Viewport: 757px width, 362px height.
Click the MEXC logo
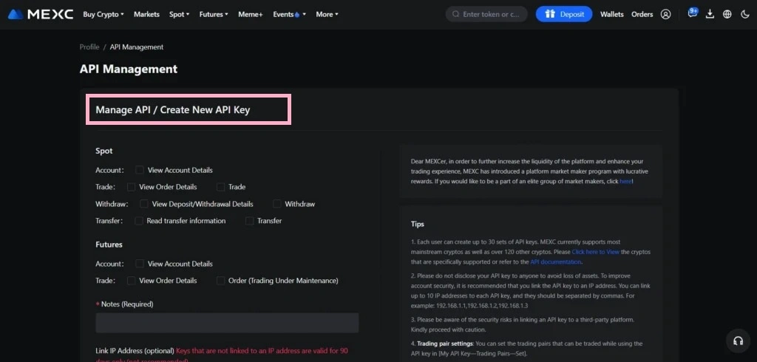41,15
